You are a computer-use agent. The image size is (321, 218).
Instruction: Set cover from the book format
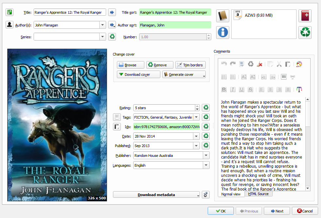tap(223, 16)
